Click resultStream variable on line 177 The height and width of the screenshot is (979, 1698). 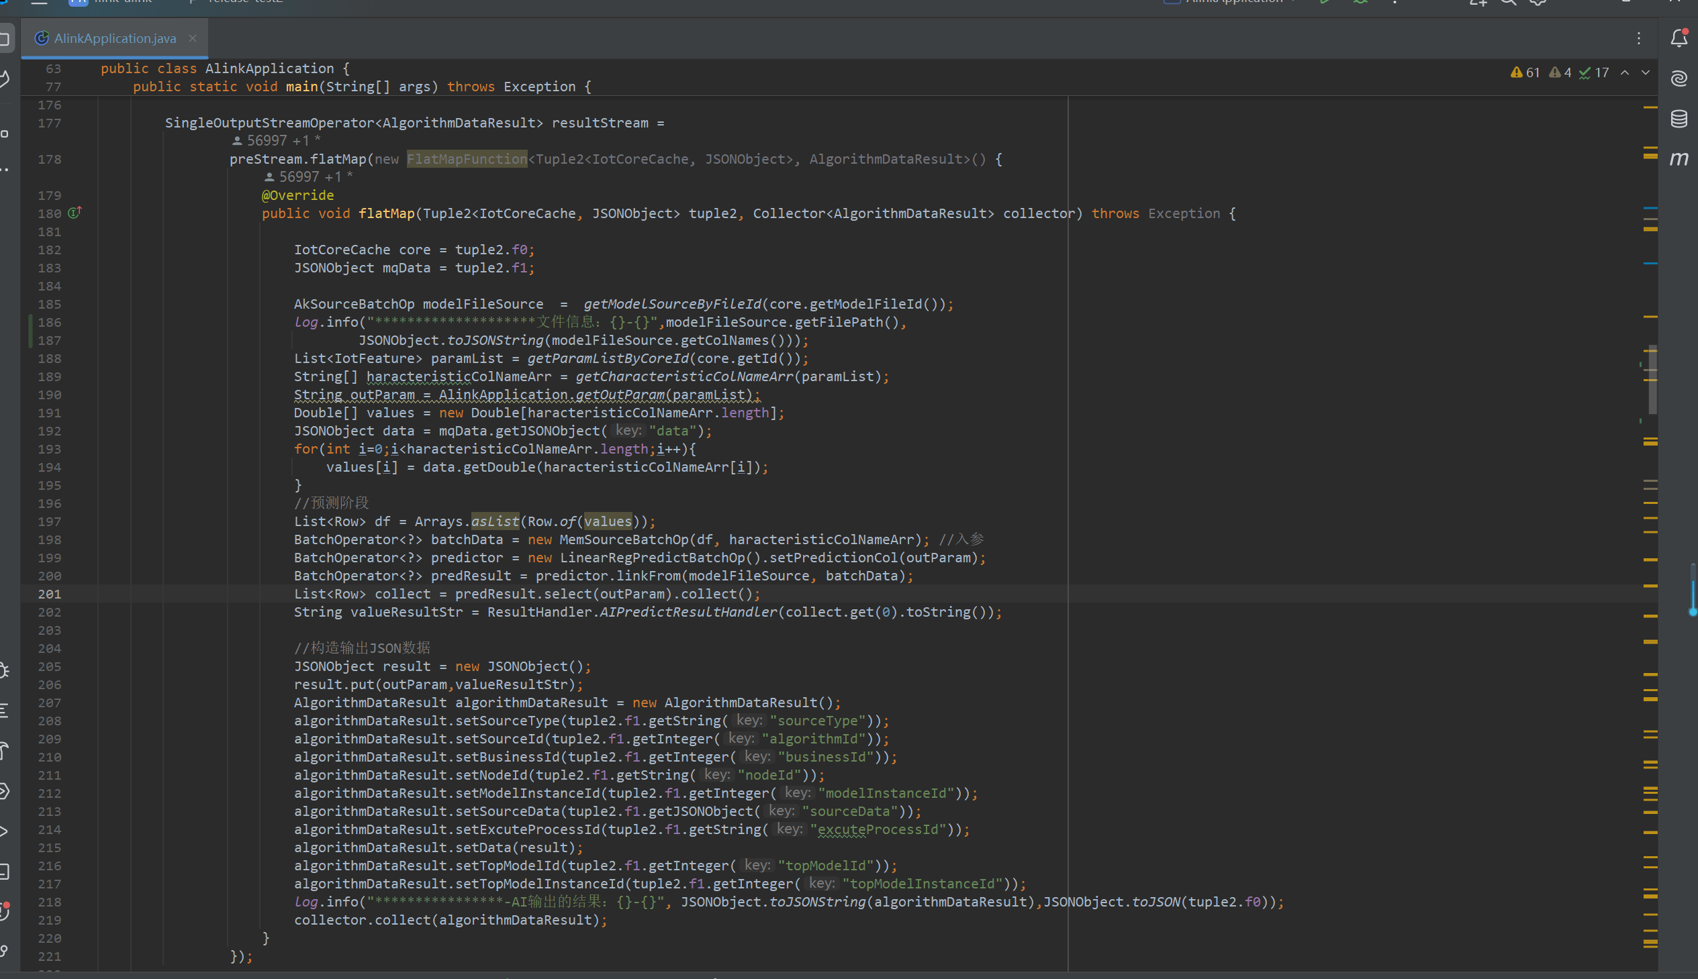pyautogui.click(x=600, y=123)
